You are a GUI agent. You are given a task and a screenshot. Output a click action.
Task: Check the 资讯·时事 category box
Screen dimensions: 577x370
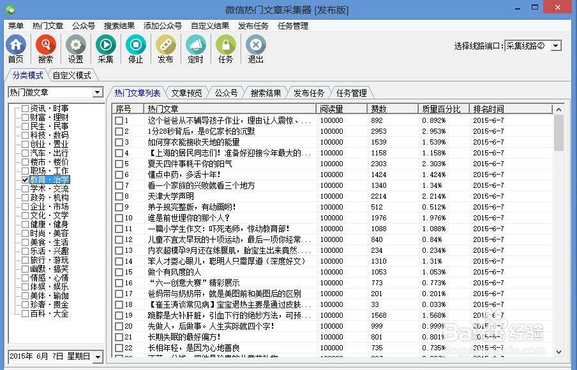(x=25, y=109)
